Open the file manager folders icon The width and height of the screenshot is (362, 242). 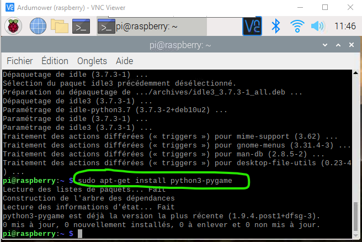(60, 26)
